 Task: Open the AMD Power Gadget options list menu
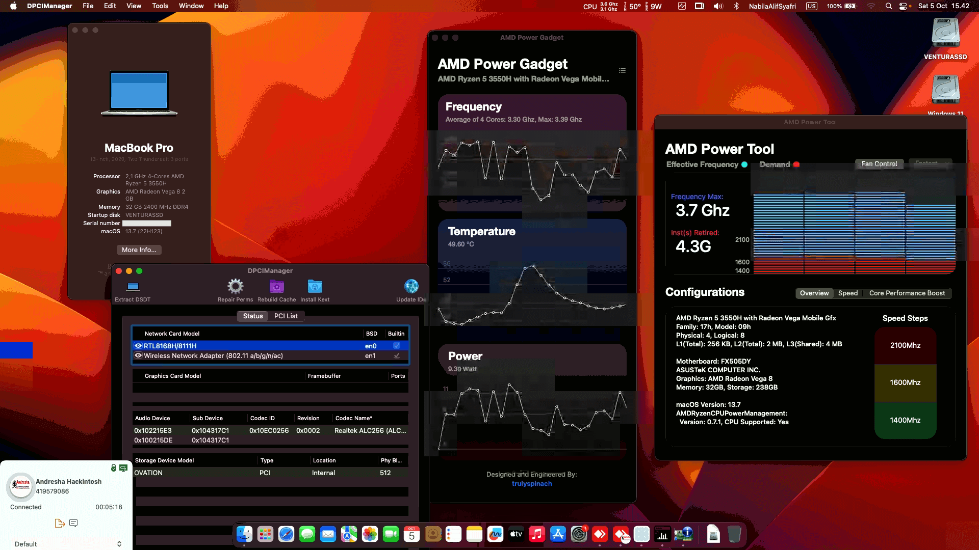[x=622, y=71]
